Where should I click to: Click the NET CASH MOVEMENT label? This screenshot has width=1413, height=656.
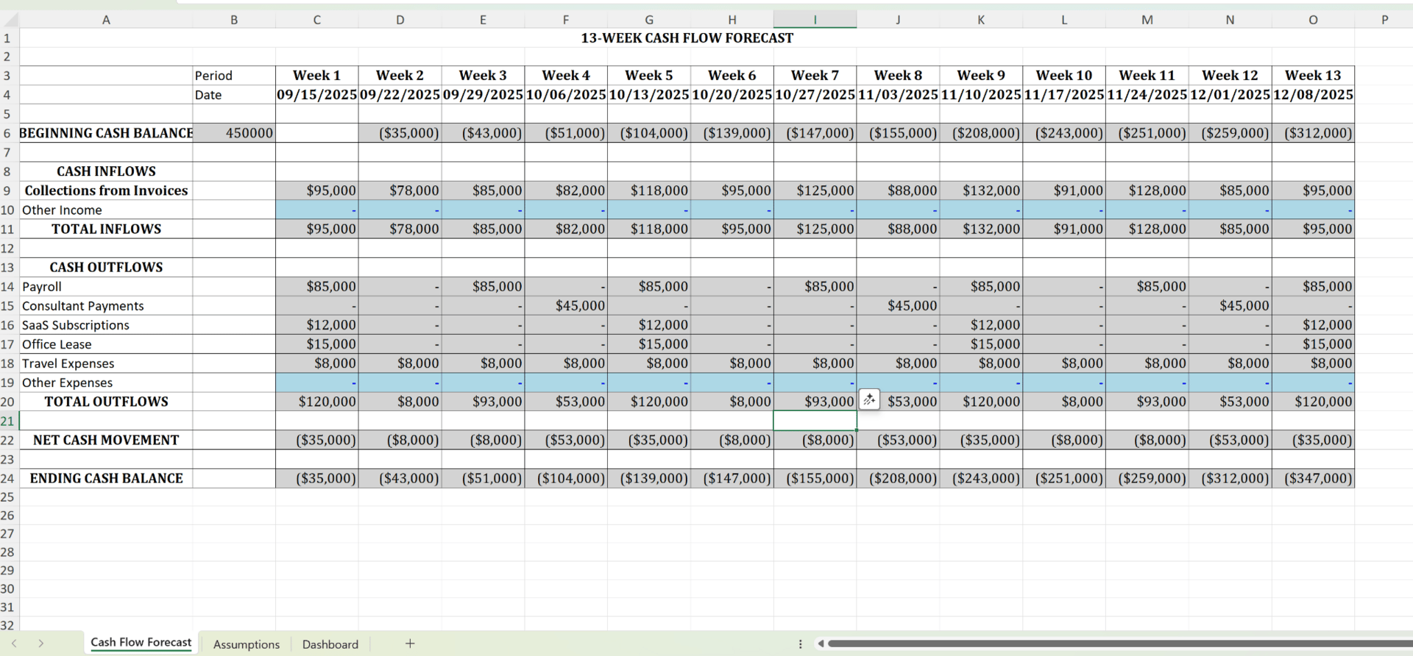click(x=106, y=440)
